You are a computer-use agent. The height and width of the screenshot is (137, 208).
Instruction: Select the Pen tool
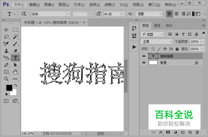(6, 65)
